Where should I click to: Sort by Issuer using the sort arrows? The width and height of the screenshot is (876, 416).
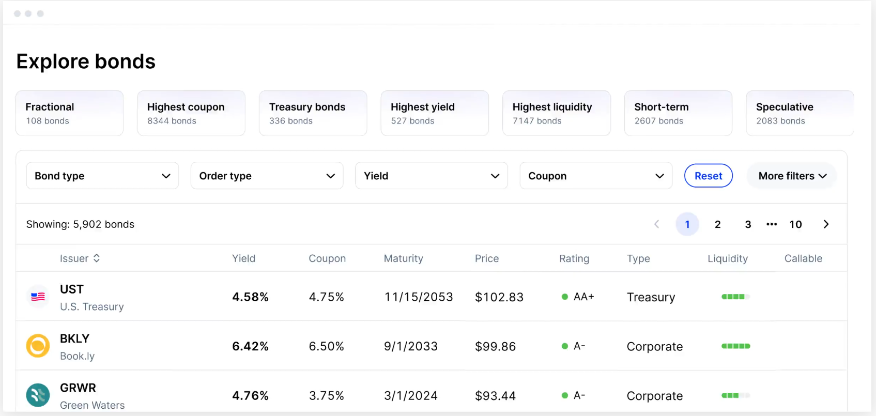[97, 258]
